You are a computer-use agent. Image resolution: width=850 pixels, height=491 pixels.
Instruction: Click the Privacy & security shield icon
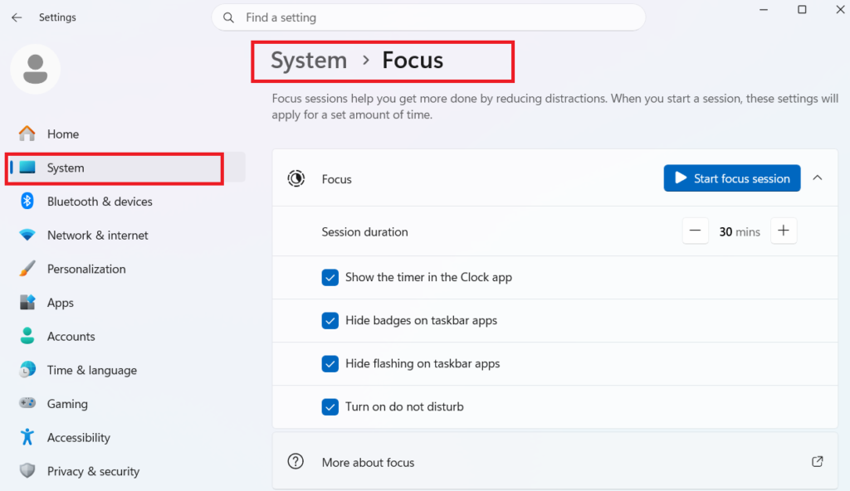pos(27,470)
